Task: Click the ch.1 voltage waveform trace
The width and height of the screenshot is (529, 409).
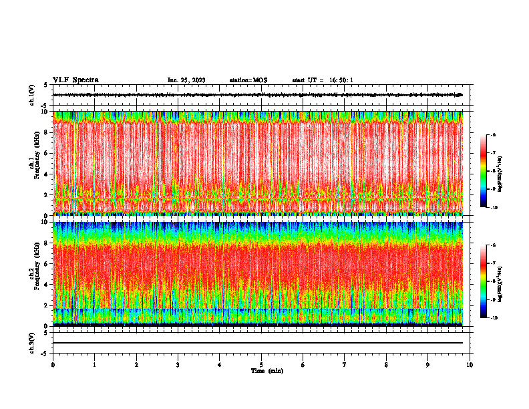Action: click(x=258, y=95)
